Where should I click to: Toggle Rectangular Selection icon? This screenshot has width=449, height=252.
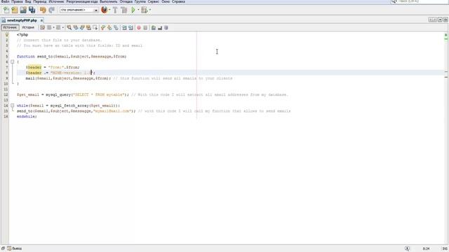coord(95,28)
